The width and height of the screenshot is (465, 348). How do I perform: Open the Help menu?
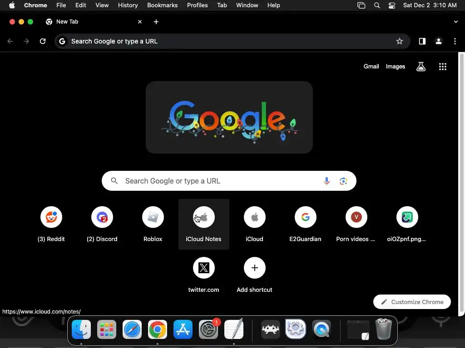tap(273, 5)
